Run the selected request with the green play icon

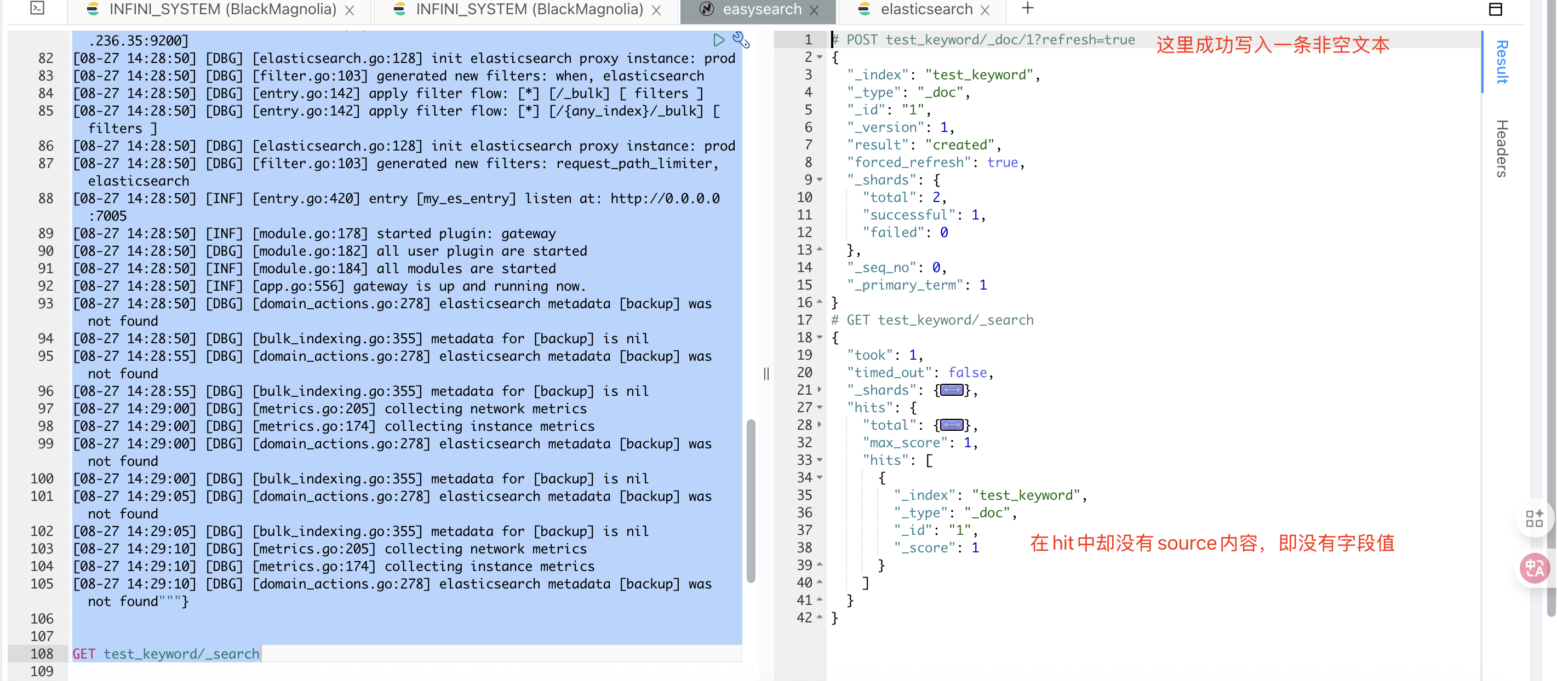pyautogui.click(x=719, y=40)
